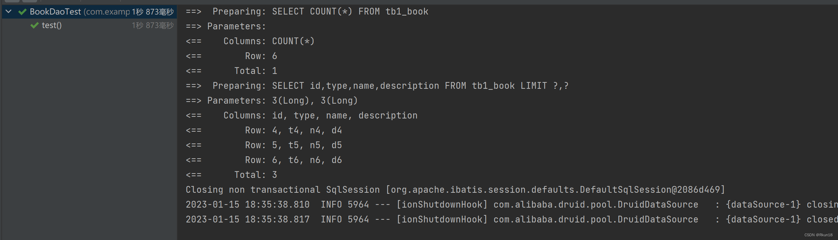Click the DruidDataSource closing log entry
Image resolution: width=838 pixels, height=240 pixels.
coord(506,204)
